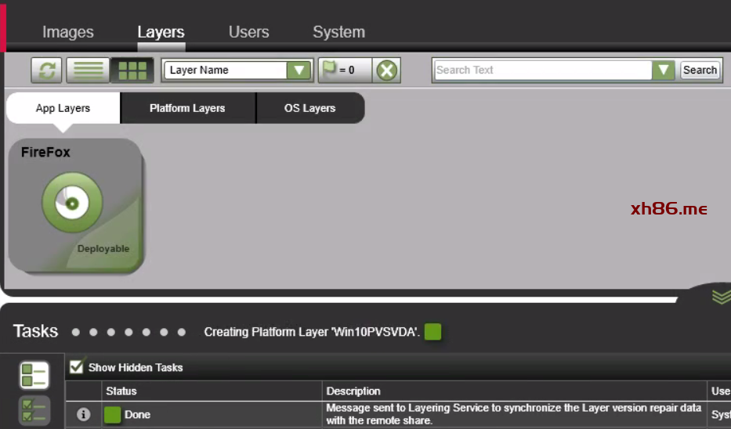The height and width of the screenshot is (429, 731).
Task: Select the task list view icon
Action: (x=34, y=376)
